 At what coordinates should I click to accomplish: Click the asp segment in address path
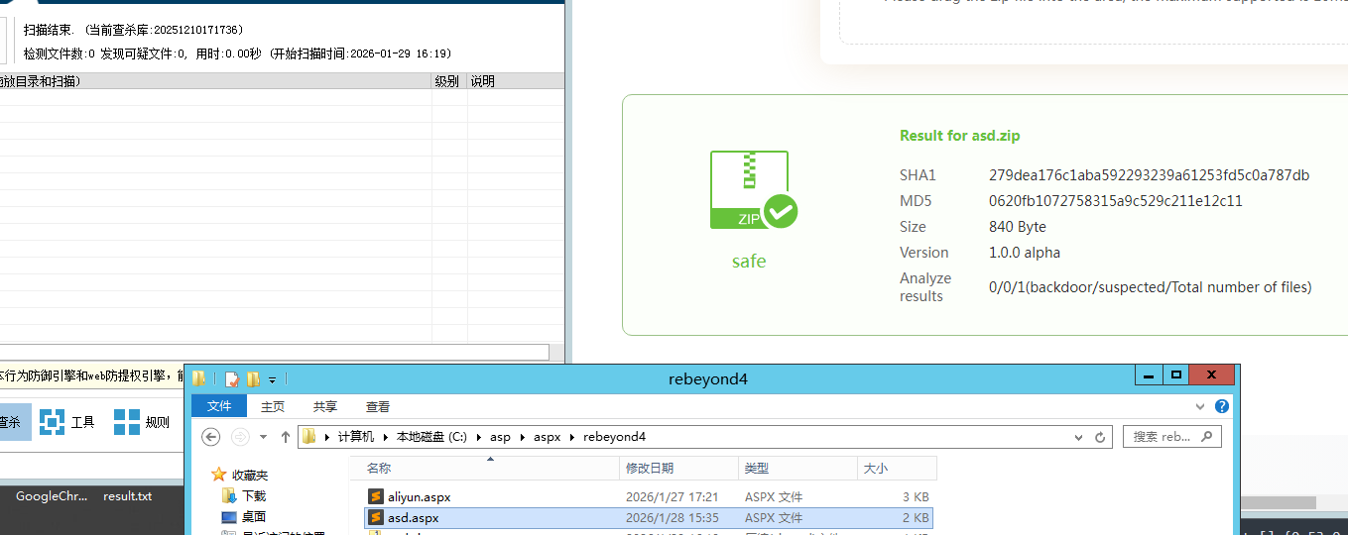(x=500, y=437)
